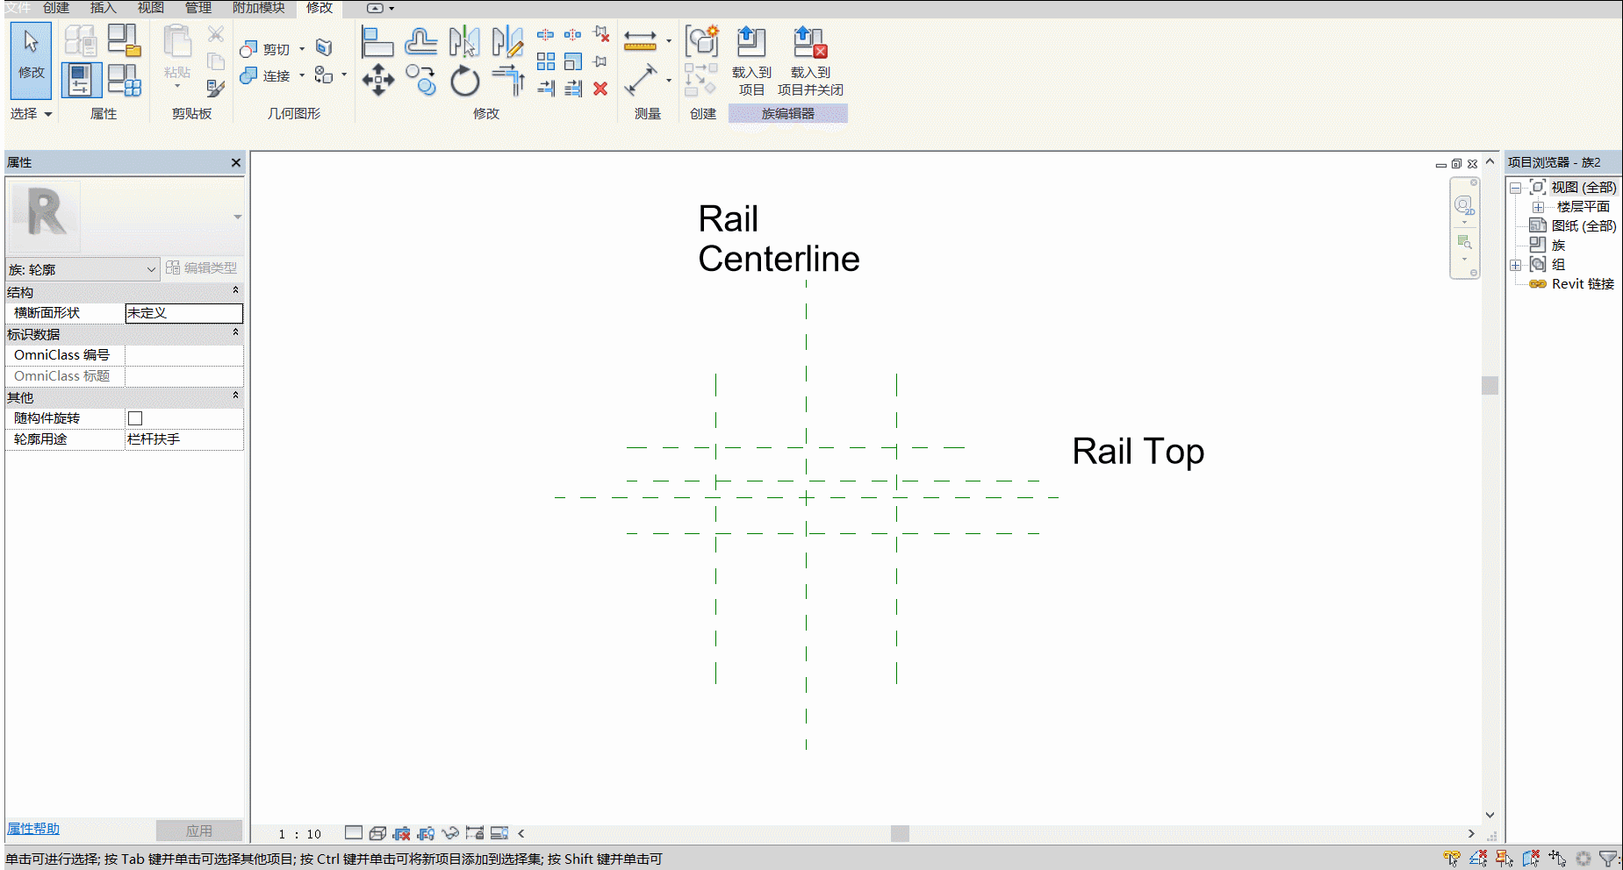Screen dimensions: 1623x870
Task: Select the Copy tool icon
Action: (x=421, y=80)
